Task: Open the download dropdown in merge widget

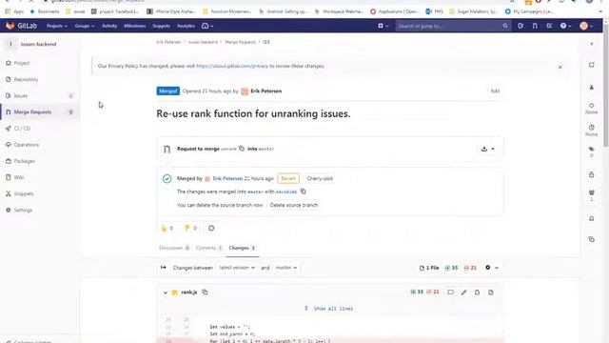Action: [x=488, y=149]
